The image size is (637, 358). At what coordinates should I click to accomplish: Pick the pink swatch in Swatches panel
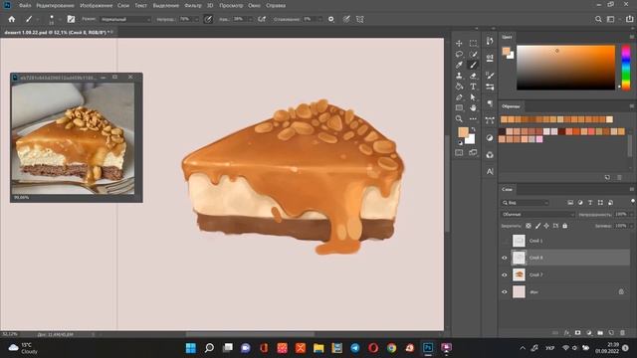[539, 139]
